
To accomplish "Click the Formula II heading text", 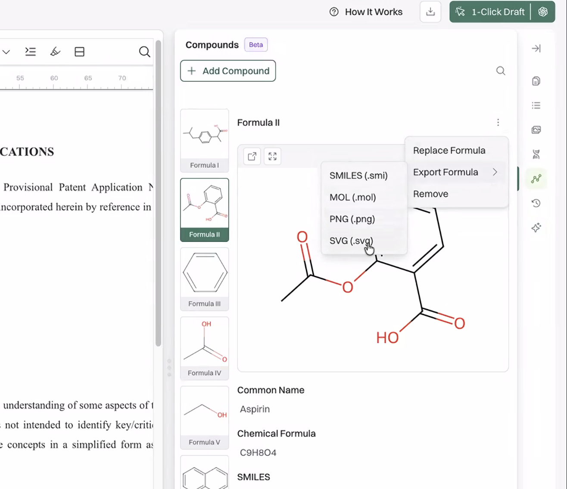I will click(x=258, y=123).
